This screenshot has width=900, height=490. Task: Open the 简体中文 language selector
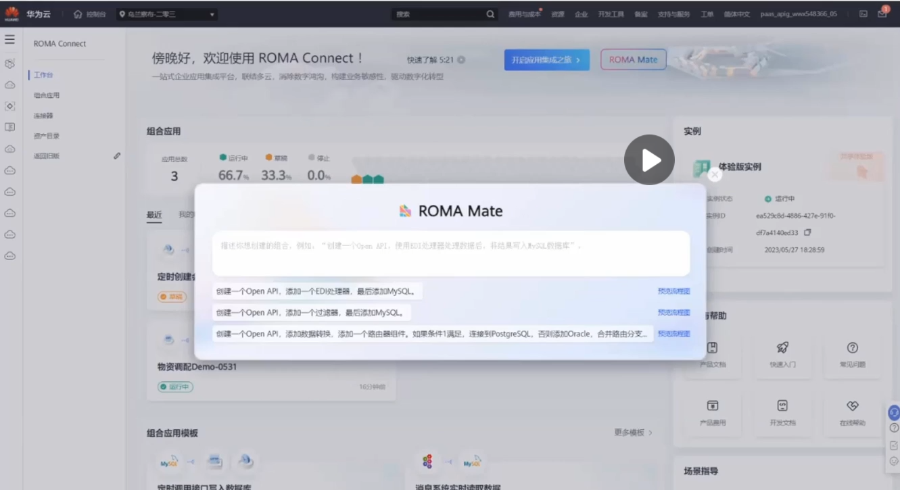(x=736, y=14)
